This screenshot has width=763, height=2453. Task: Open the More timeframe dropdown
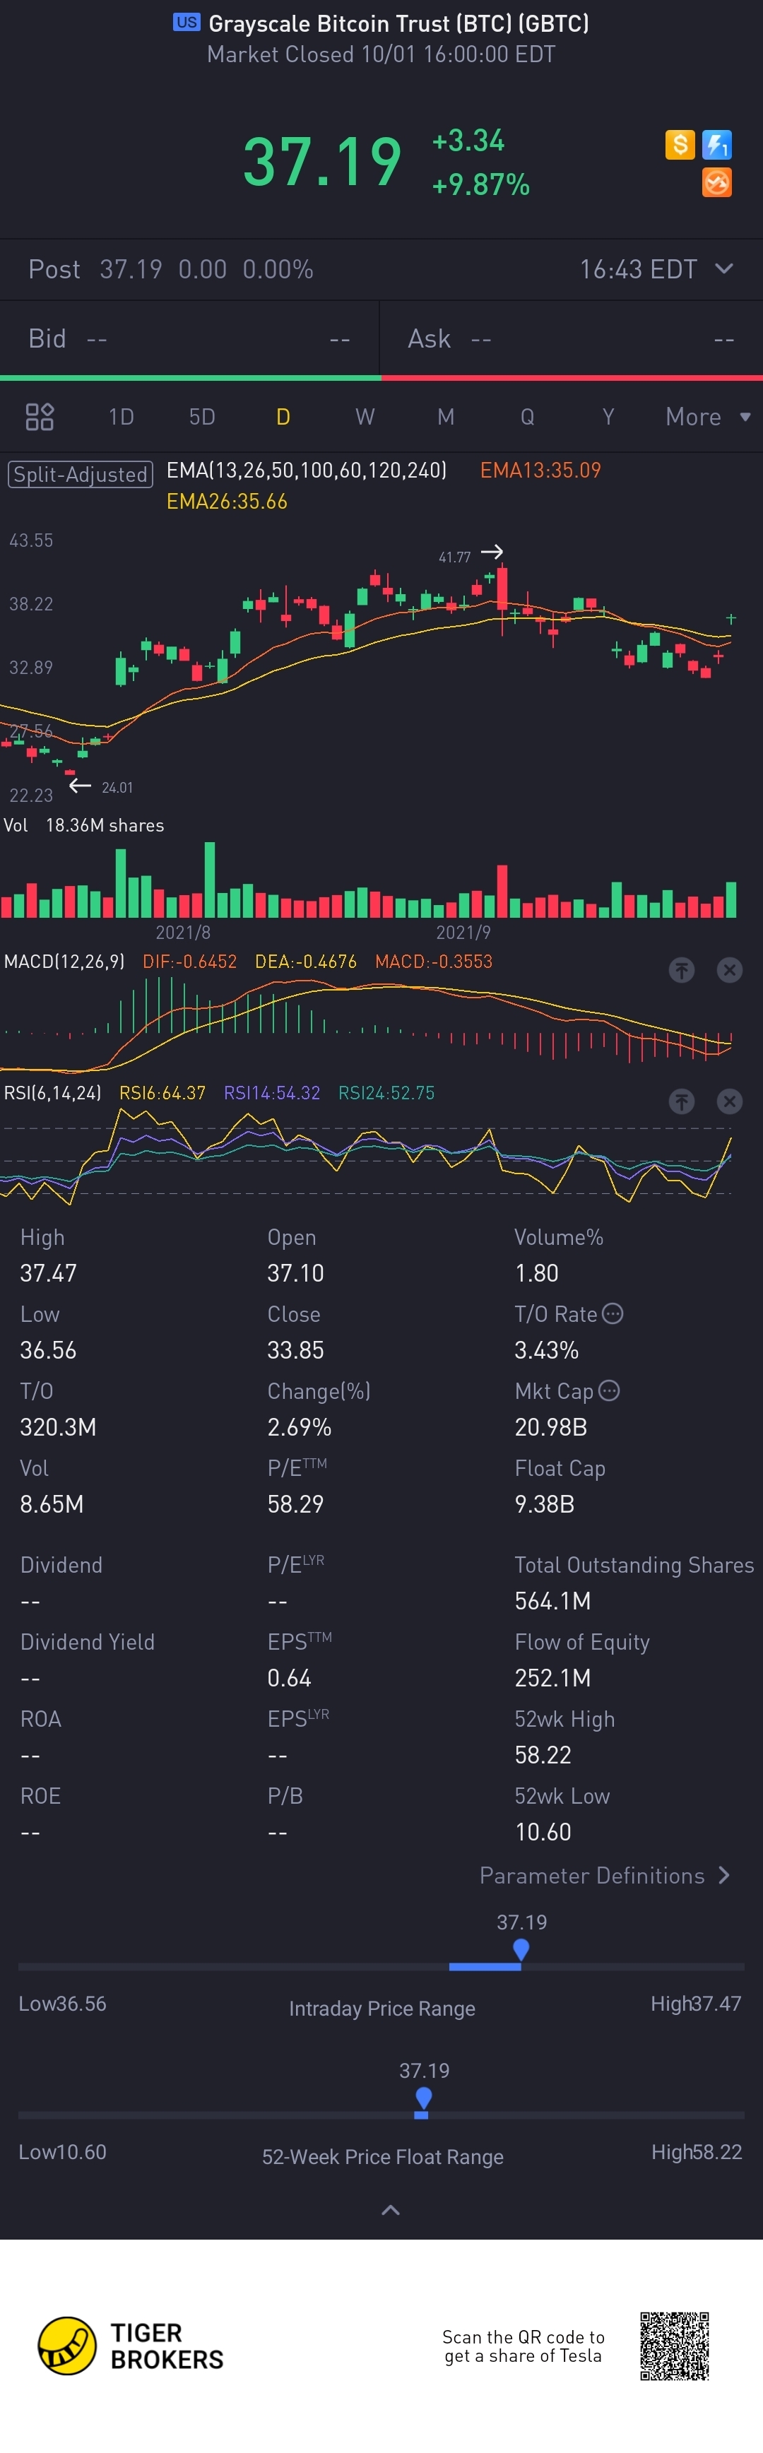tap(708, 416)
